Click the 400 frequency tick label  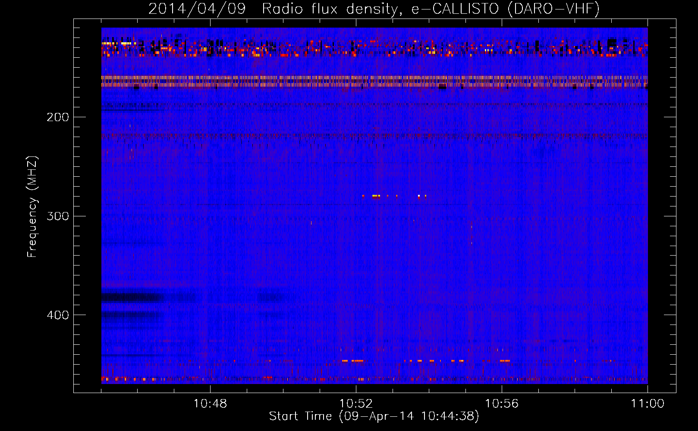click(x=58, y=315)
